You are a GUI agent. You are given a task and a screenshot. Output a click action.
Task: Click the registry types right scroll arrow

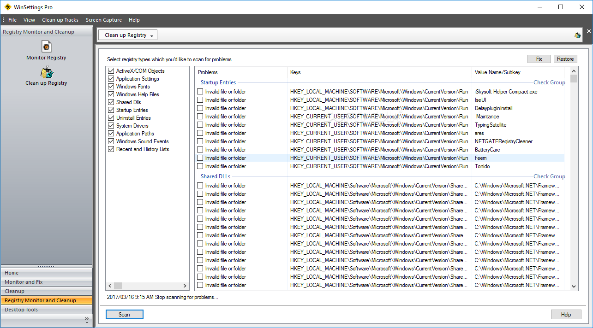(186, 286)
